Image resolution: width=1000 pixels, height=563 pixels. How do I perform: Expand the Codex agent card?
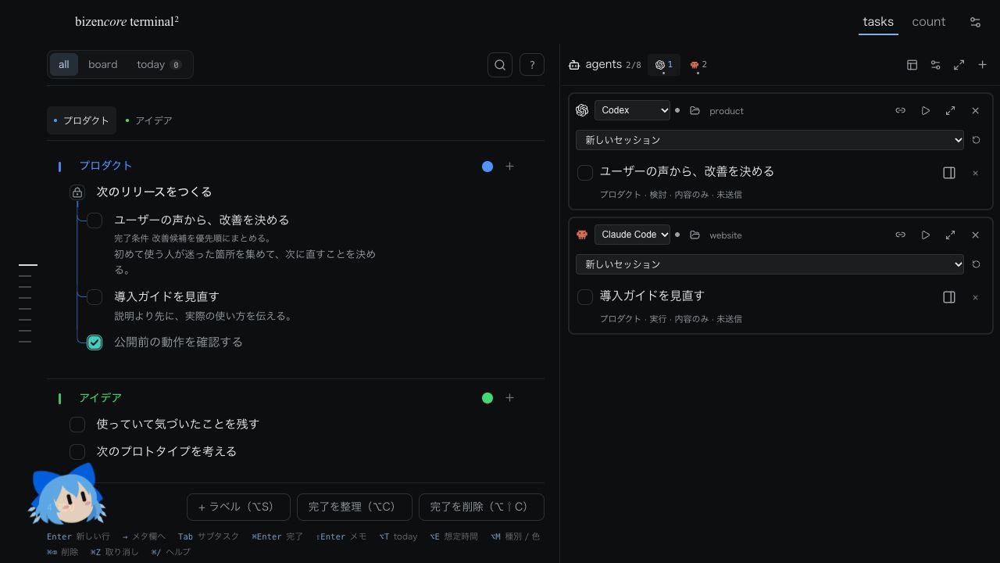[950, 110]
